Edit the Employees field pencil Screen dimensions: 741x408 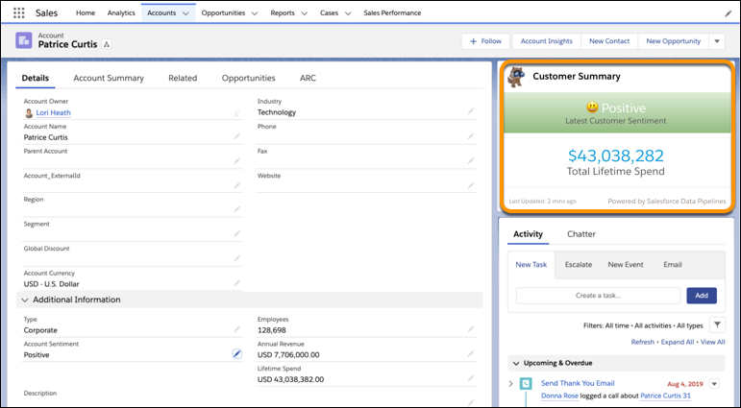coord(471,329)
